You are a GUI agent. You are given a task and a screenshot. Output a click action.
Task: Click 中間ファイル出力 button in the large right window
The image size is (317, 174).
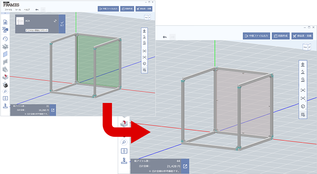coord(256,36)
